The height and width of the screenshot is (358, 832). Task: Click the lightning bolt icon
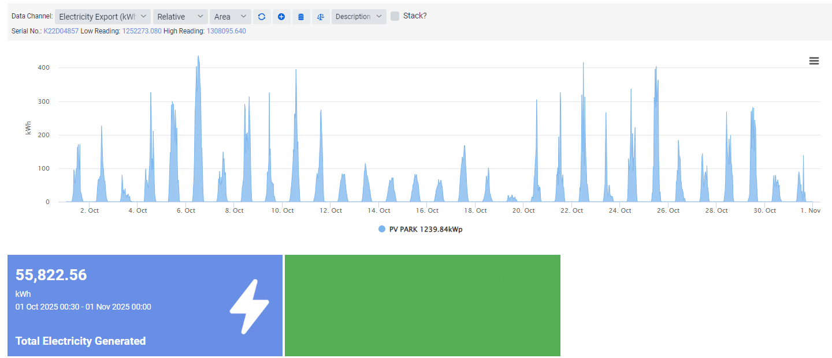(249, 307)
